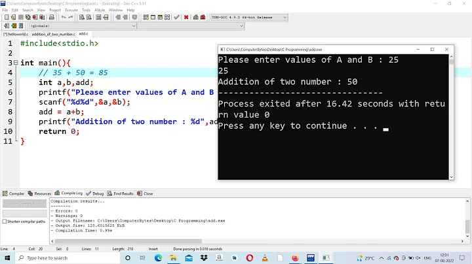Click the Insert icon in second toolbar row
This screenshot has height=264, width=472.
[x=7, y=25]
